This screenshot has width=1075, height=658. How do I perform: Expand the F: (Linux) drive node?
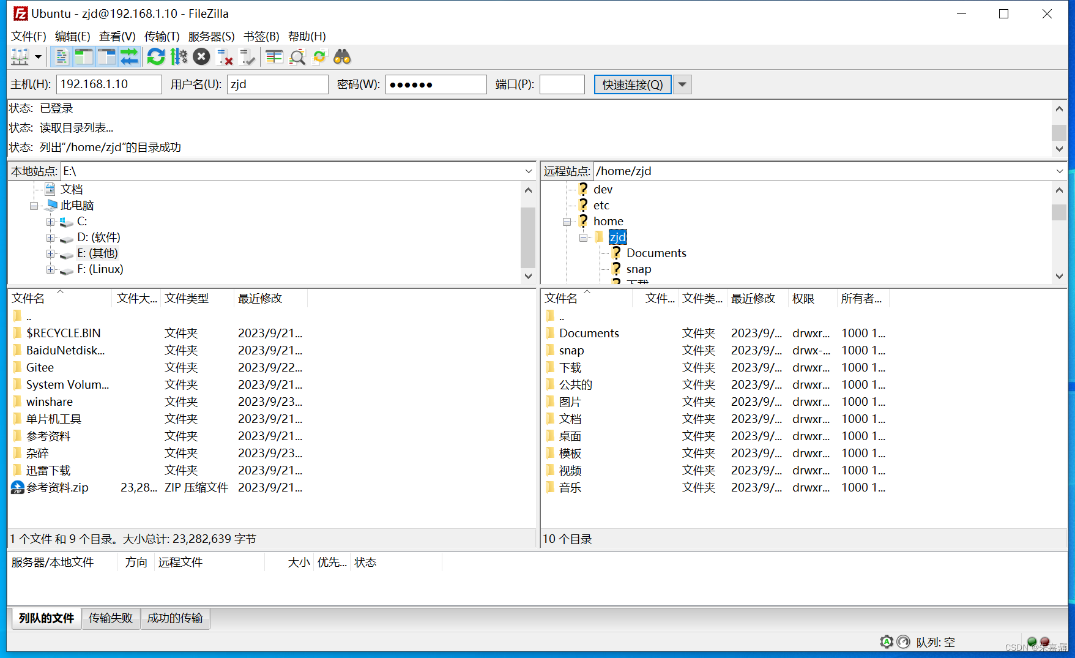(50, 269)
